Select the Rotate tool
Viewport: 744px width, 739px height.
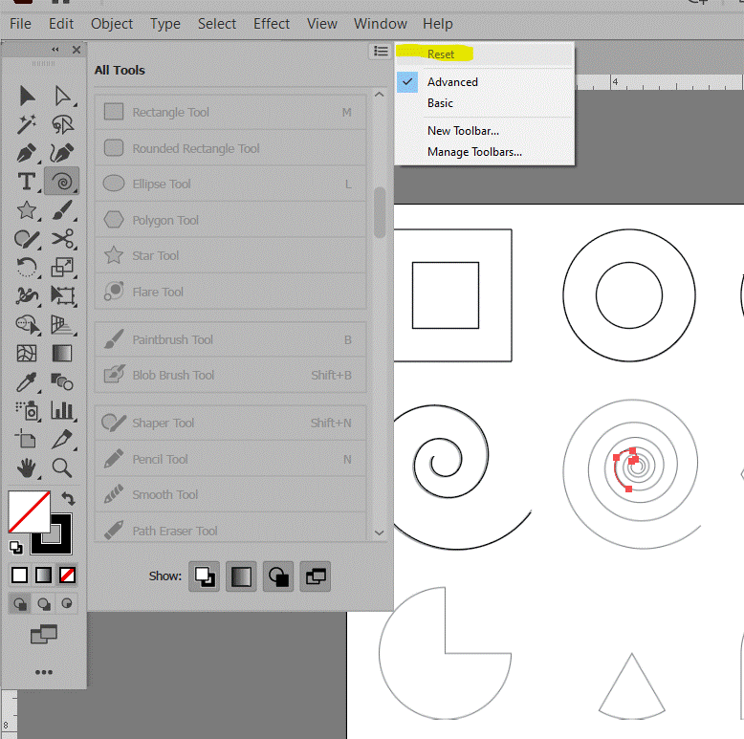tap(27, 267)
